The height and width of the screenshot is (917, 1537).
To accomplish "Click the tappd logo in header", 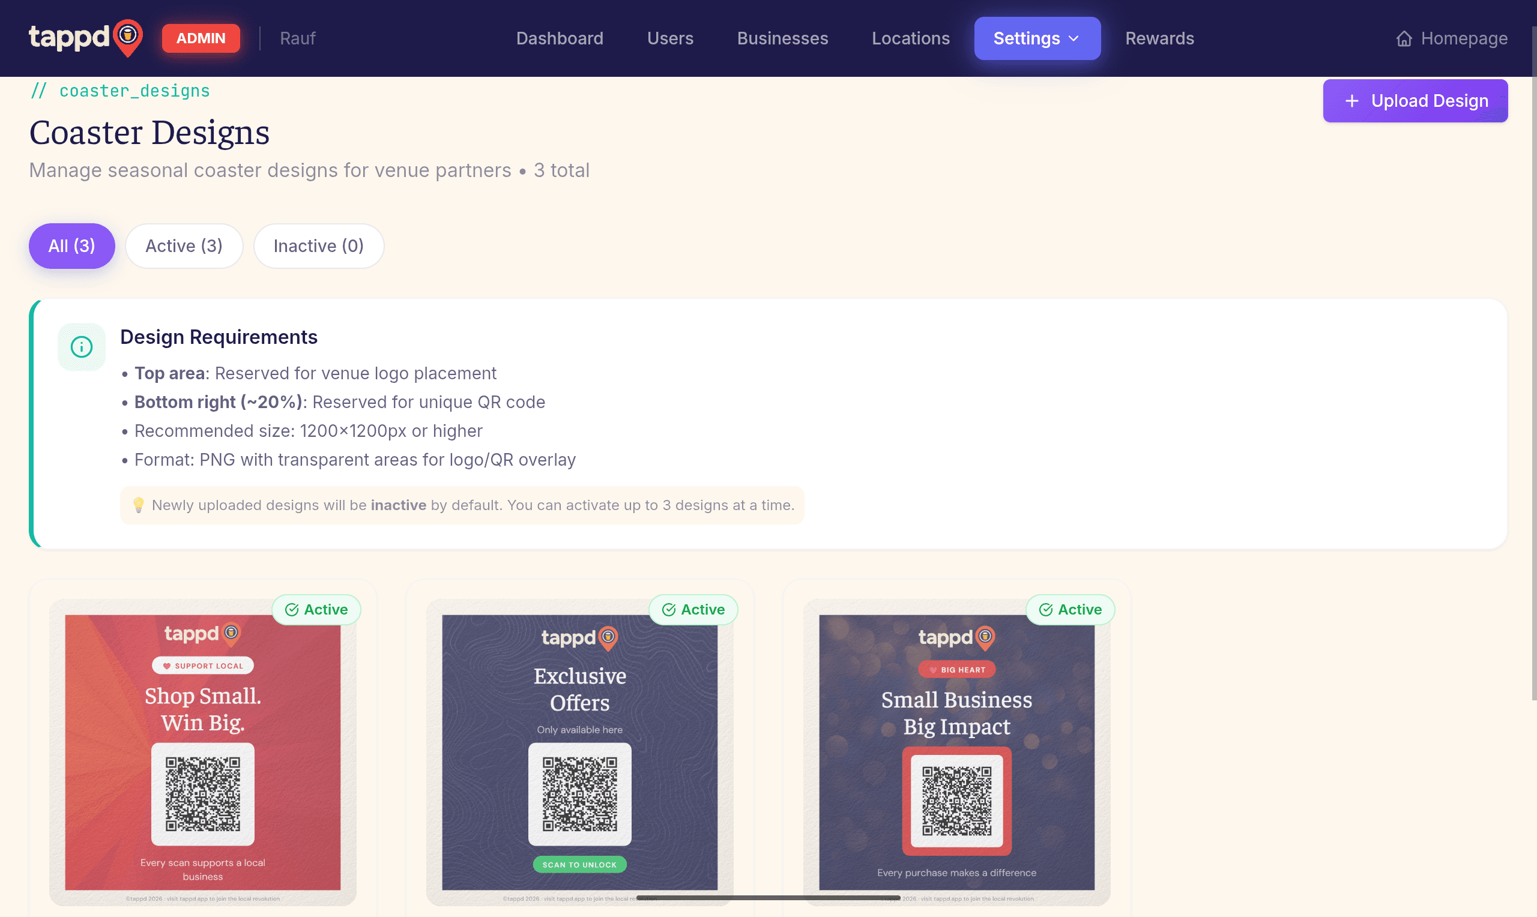I will tap(86, 38).
